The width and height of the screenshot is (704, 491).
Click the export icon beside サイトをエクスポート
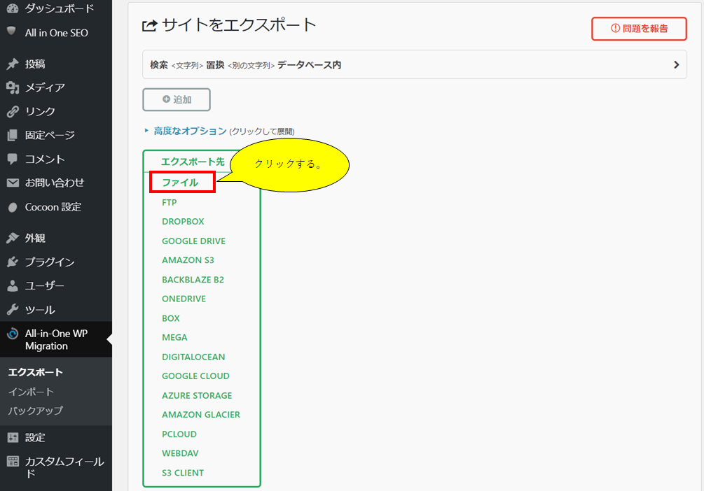click(149, 26)
